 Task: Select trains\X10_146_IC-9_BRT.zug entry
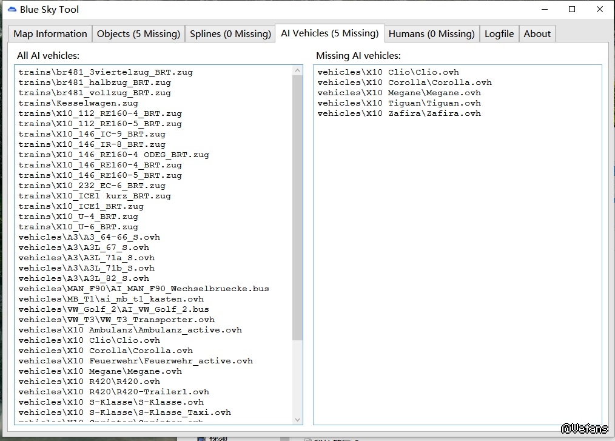tap(92, 134)
